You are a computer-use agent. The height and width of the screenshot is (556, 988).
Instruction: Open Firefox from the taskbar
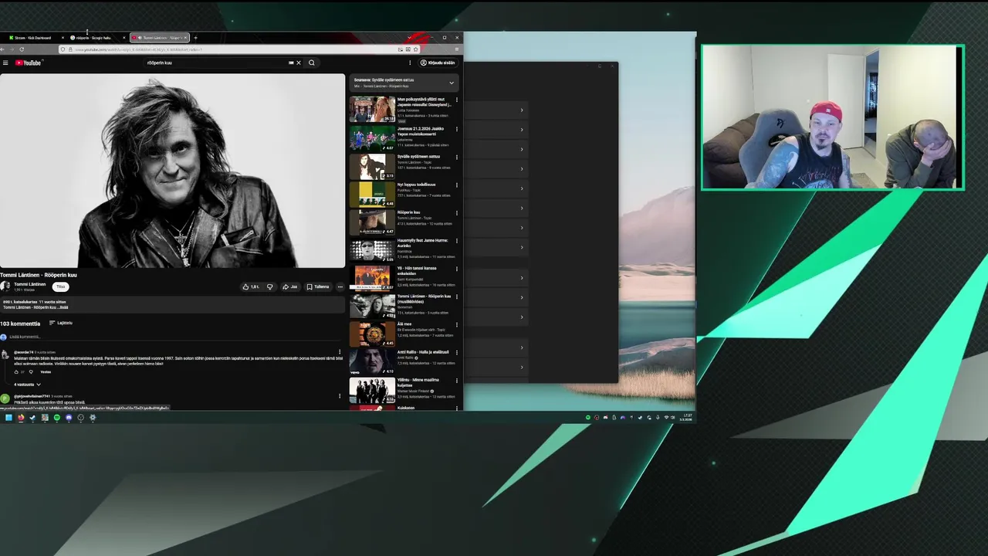click(21, 418)
